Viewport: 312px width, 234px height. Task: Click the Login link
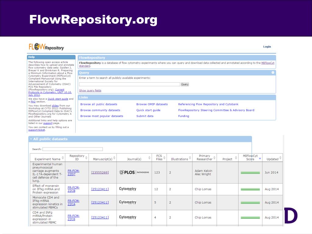267,47
